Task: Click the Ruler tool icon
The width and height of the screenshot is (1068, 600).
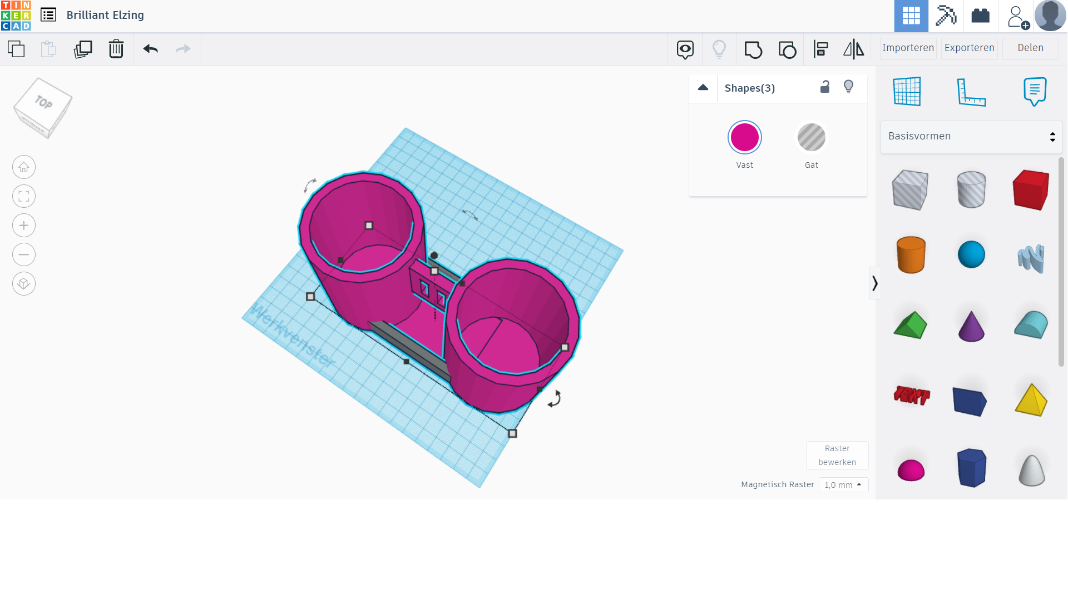Action: click(x=971, y=92)
